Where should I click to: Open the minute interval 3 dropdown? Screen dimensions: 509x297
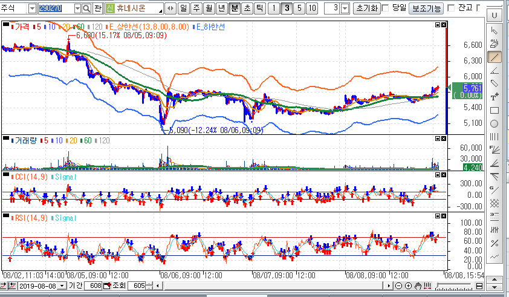tap(345, 8)
